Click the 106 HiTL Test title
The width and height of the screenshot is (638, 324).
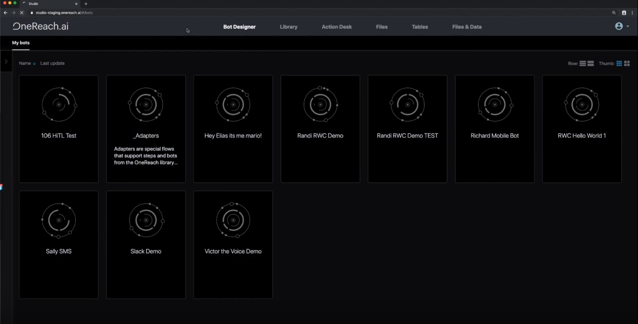click(x=59, y=135)
